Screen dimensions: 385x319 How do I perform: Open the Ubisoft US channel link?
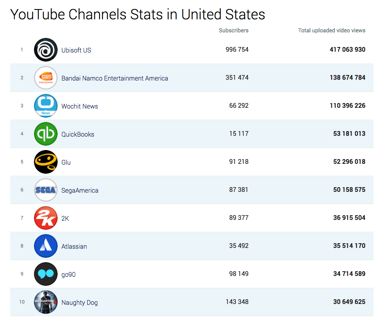[x=76, y=50]
